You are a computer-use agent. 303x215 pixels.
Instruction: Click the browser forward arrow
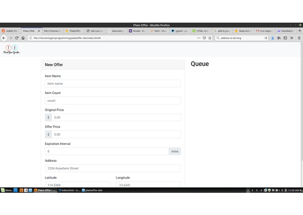pos(10,38)
